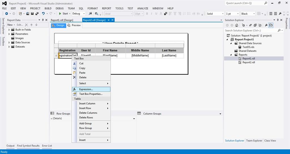Switch to the Class View tab
Image resolution: width=290 pixels, height=154 pixels.
click(270, 140)
